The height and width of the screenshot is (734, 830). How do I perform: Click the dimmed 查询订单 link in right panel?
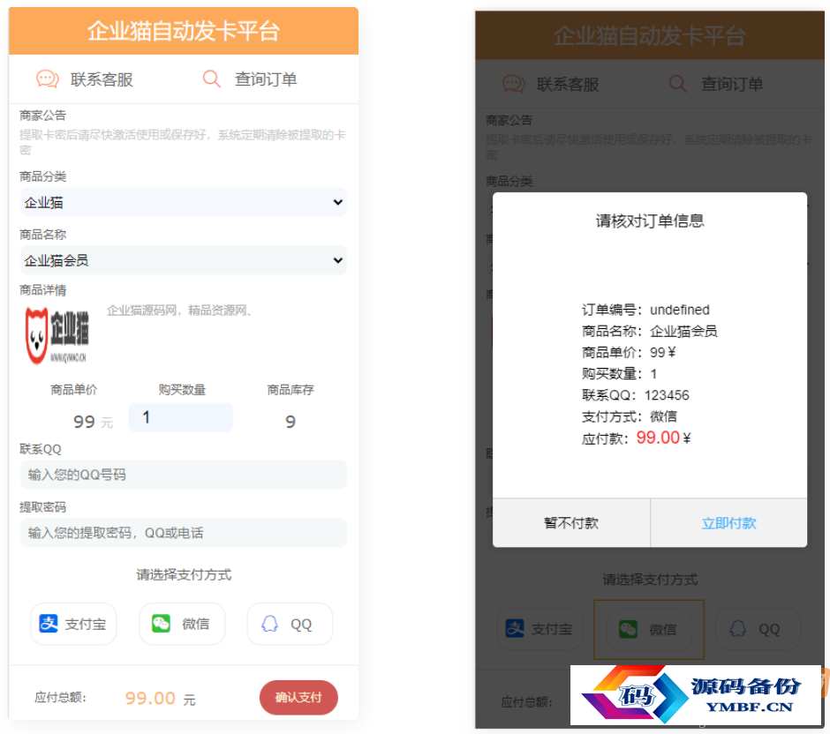pos(731,84)
